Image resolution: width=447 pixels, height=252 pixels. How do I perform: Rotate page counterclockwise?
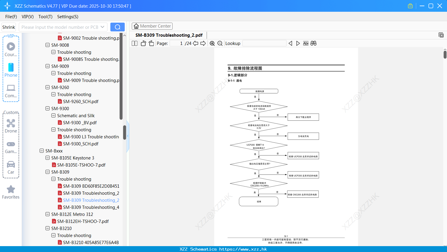143,43
